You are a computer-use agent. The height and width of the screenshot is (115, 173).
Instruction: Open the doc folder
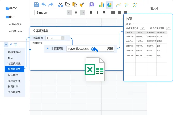tap(10, 17)
